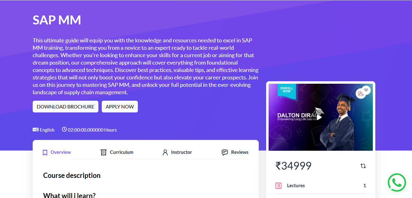Click the clock icon beside course duration
Image resolution: width=412 pixels, height=198 pixels.
[x=64, y=129]
